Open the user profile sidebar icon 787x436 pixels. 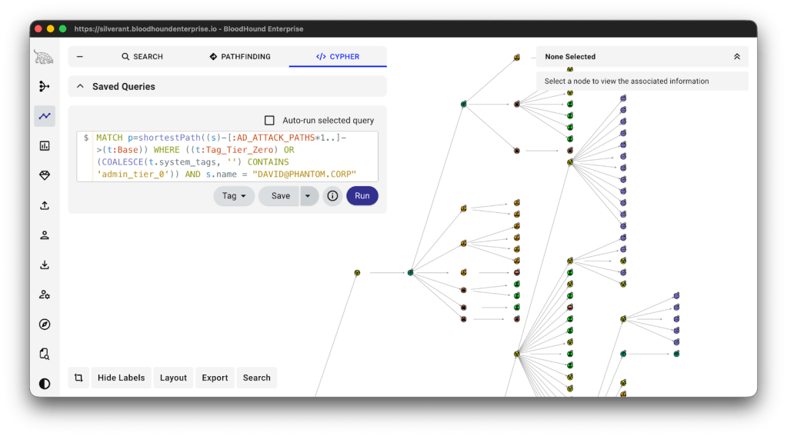pyautogui.click(x=45, y=235)
